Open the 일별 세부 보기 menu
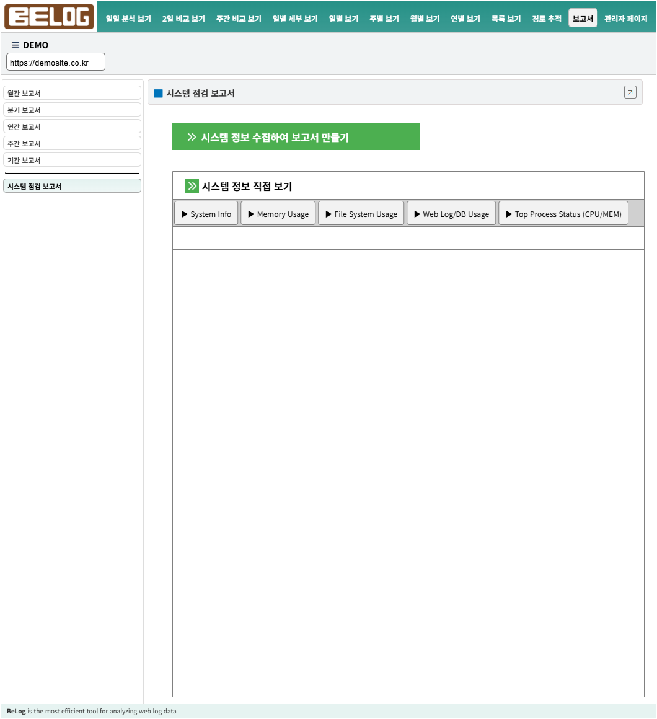The height and width of the screenshot is (719, 657). click(x=295, y=19)
